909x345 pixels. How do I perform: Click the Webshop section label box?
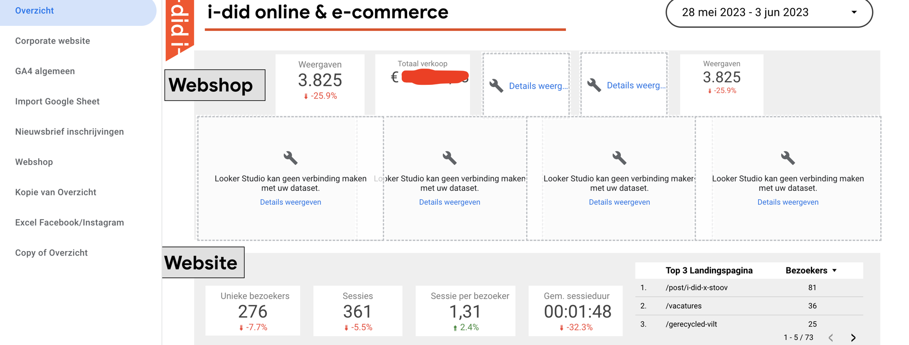tap(215, 85)
